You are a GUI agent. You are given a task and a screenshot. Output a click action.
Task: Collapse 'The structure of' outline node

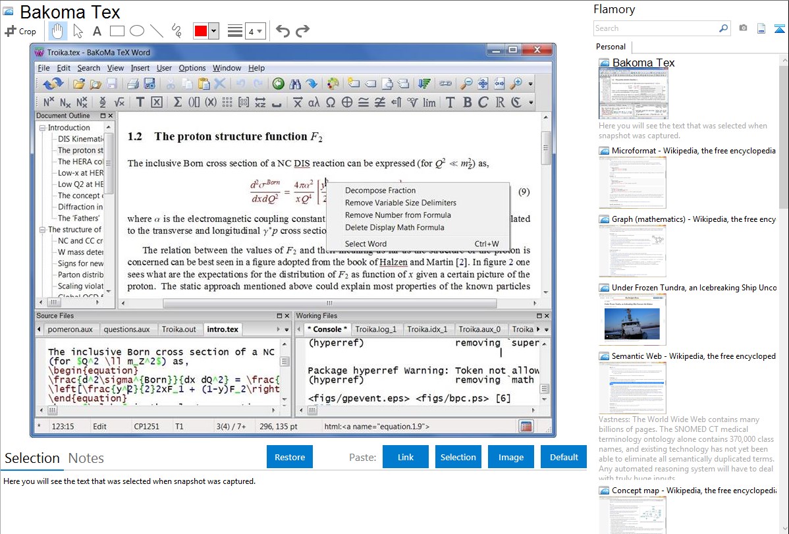click(42, 230)
